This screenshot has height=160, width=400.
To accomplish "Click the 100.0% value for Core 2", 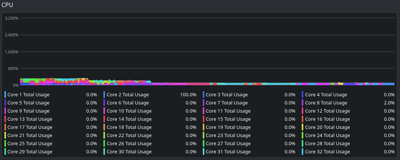I will click(188, 94).
